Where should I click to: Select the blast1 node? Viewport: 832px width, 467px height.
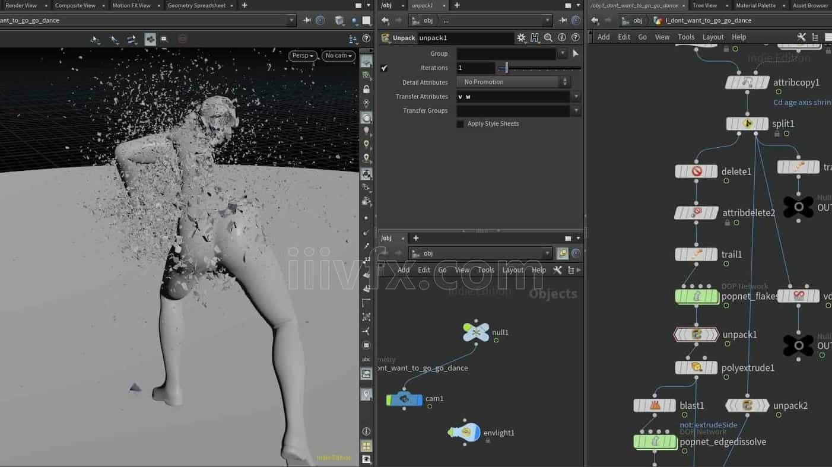click(x=655, y=406)
